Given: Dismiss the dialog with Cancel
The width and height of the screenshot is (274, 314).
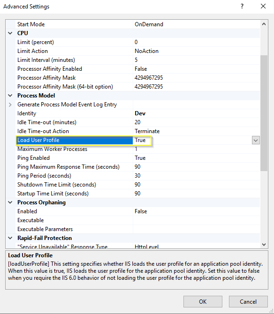Looking at the screenshot, I should point(248,302).
